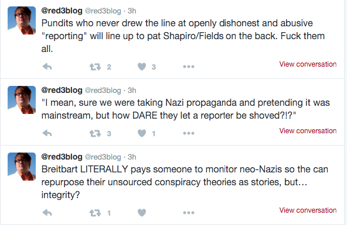View conversation for Nazi propaganda tweet

[308, 130]
